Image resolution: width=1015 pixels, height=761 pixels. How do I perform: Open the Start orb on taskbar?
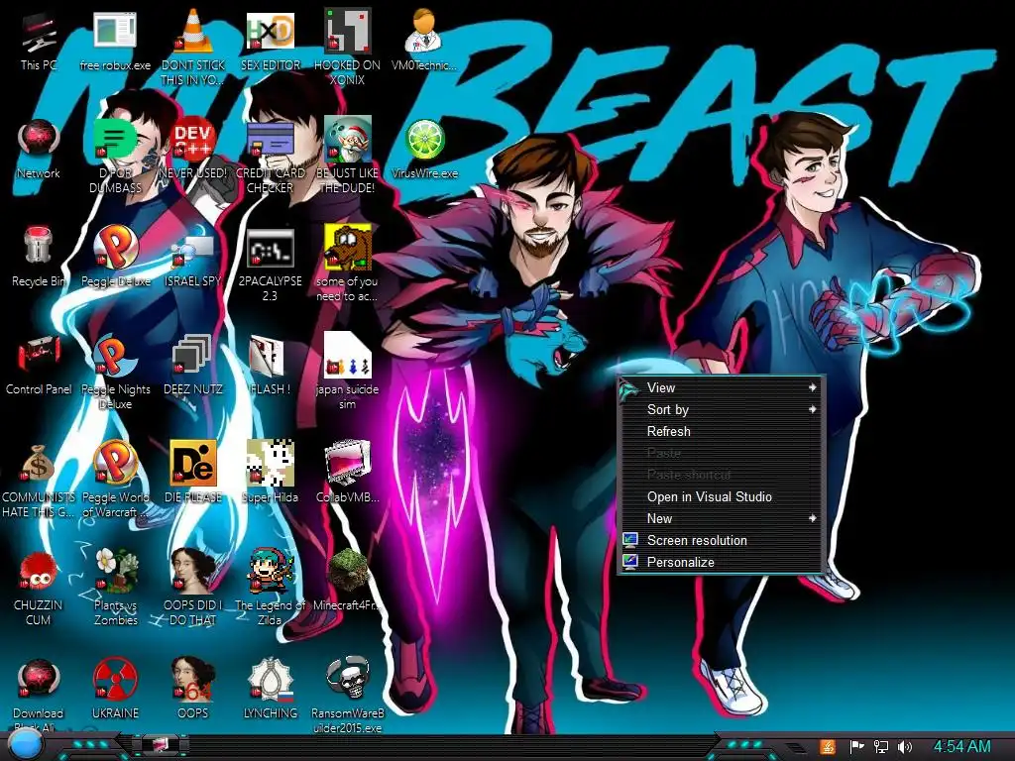click(25, 745)
